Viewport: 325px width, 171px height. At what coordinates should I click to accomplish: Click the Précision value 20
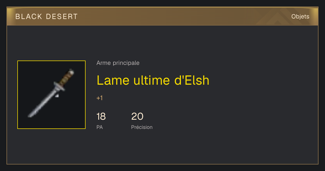[137, 116]
